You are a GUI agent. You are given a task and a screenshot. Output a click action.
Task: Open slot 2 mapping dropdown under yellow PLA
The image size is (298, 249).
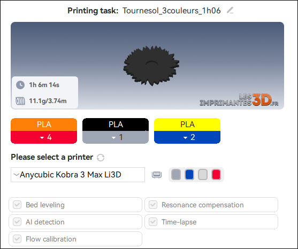pos(187,137)
